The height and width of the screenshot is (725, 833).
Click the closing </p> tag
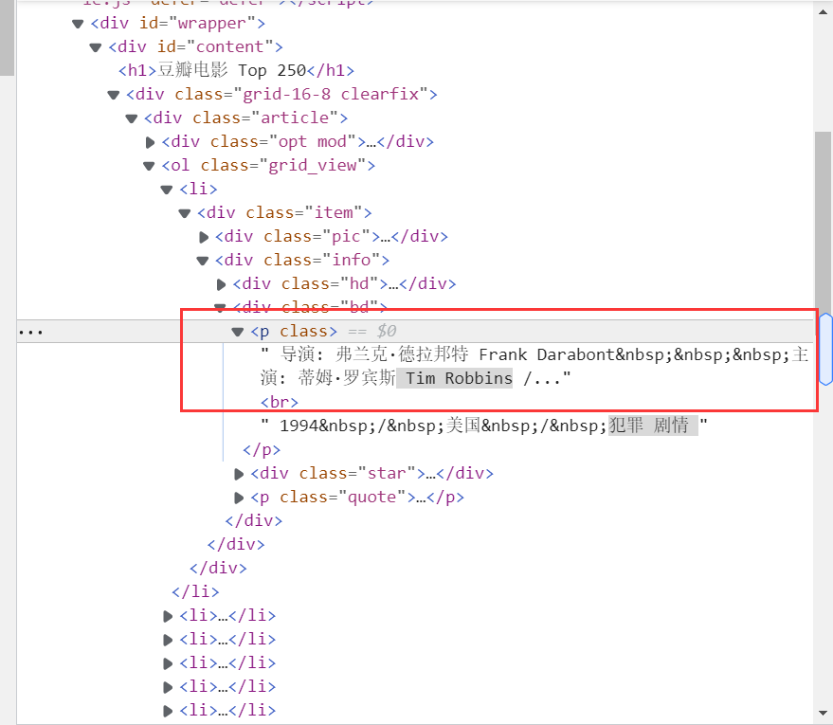tap(262, 450)
